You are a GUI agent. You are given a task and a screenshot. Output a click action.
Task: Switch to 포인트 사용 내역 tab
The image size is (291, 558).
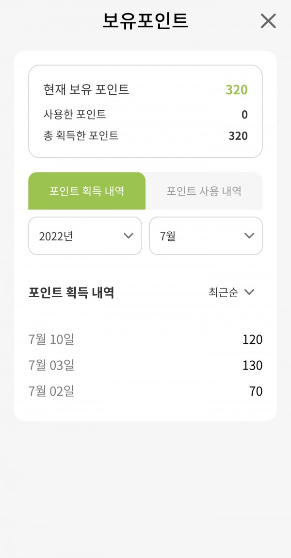[x=204, y=191]
